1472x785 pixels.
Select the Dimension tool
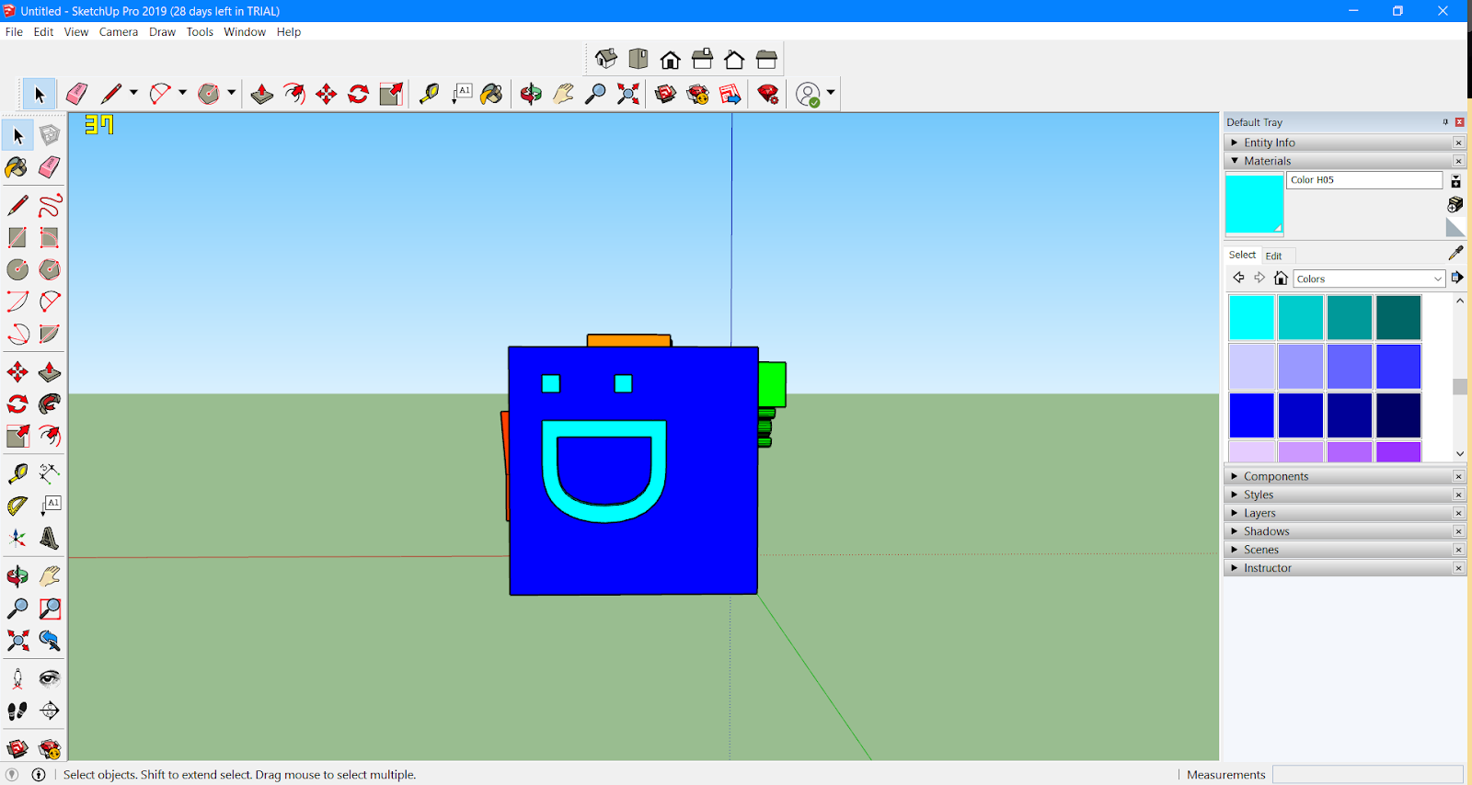[50, 473]
